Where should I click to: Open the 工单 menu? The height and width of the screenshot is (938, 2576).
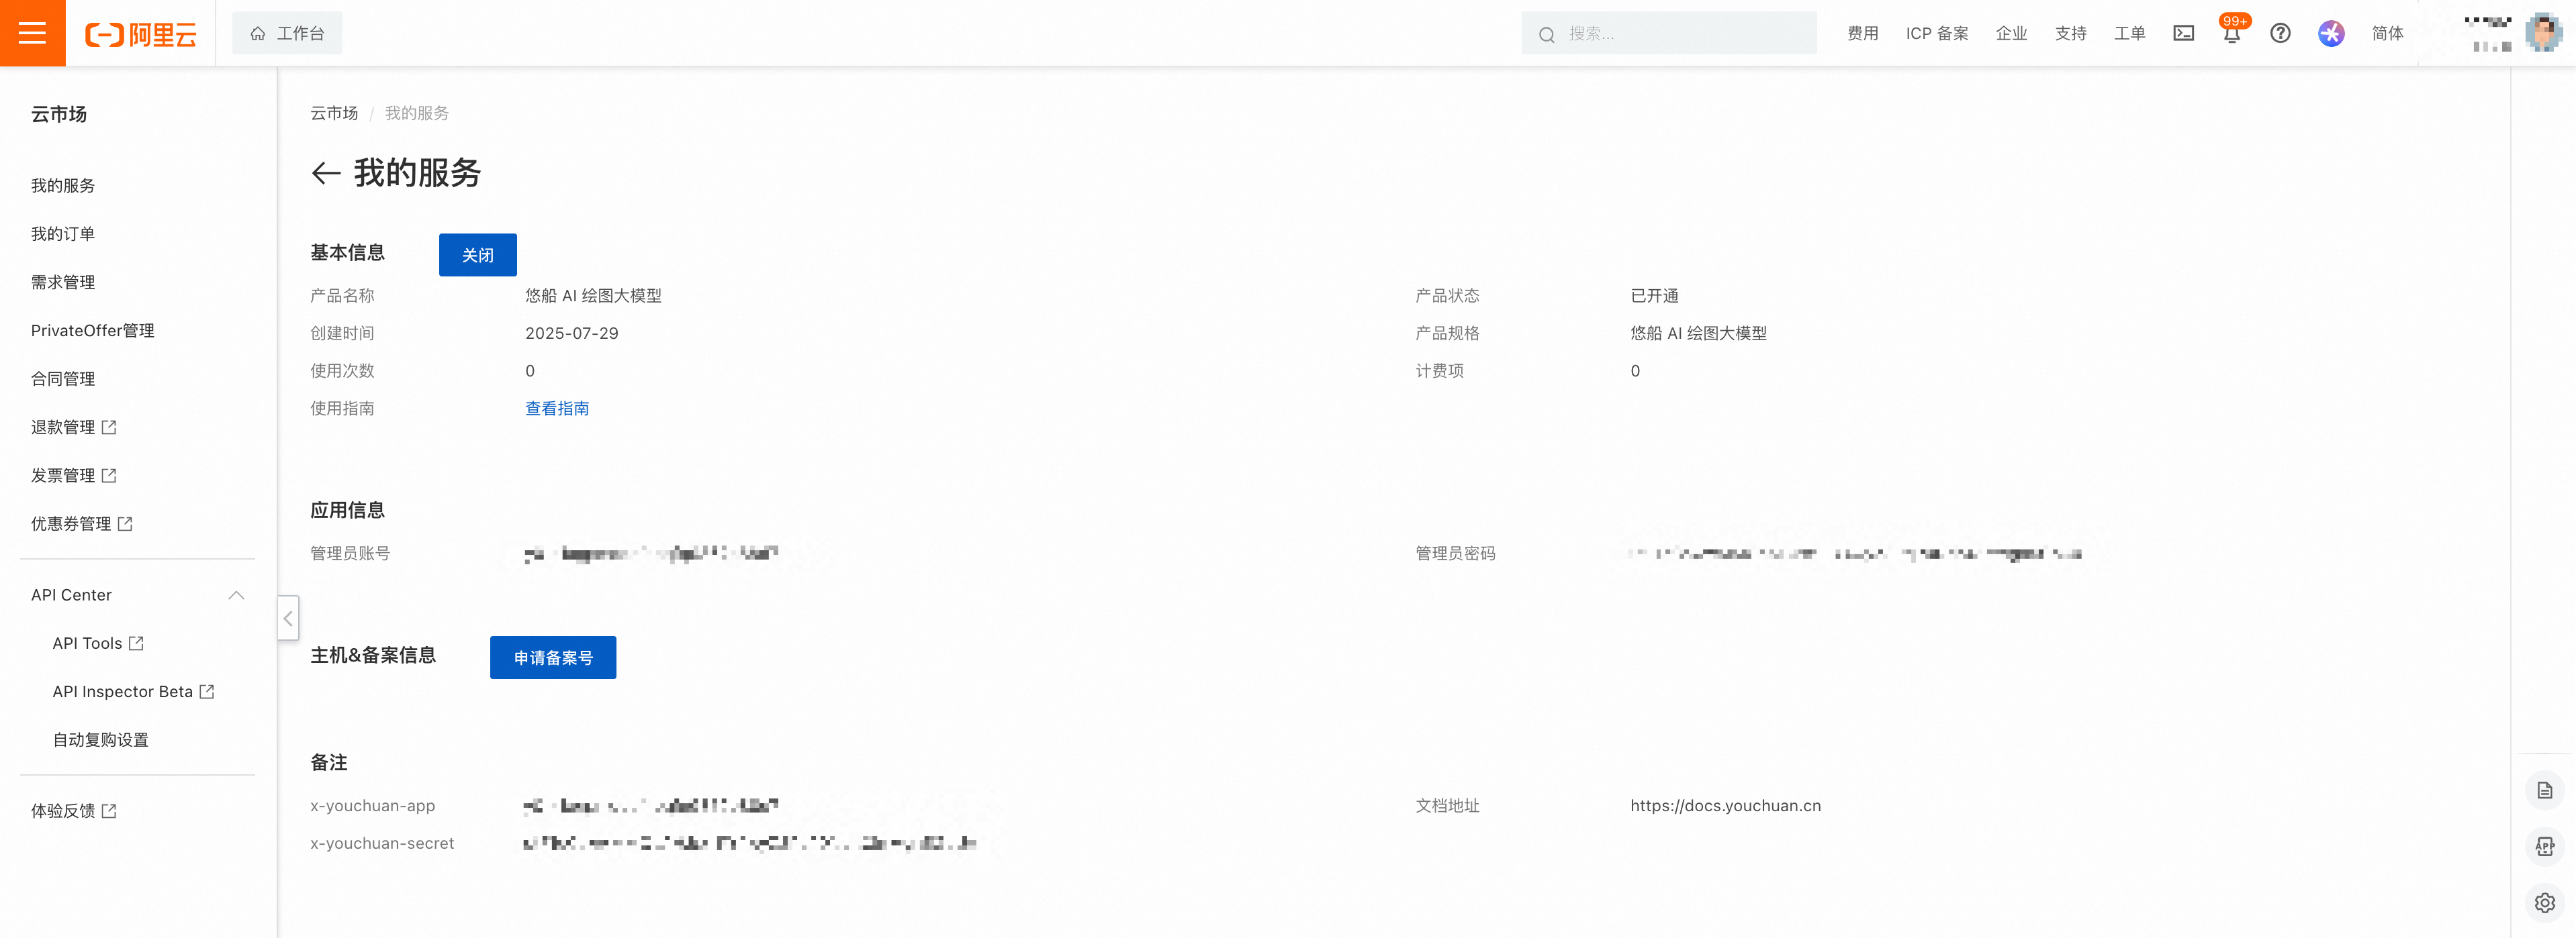[x=2129, y=33]
